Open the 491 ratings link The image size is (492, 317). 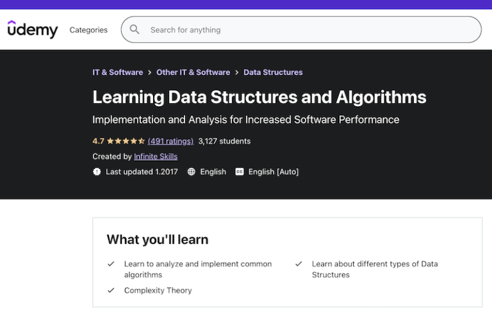coord(170,141)
